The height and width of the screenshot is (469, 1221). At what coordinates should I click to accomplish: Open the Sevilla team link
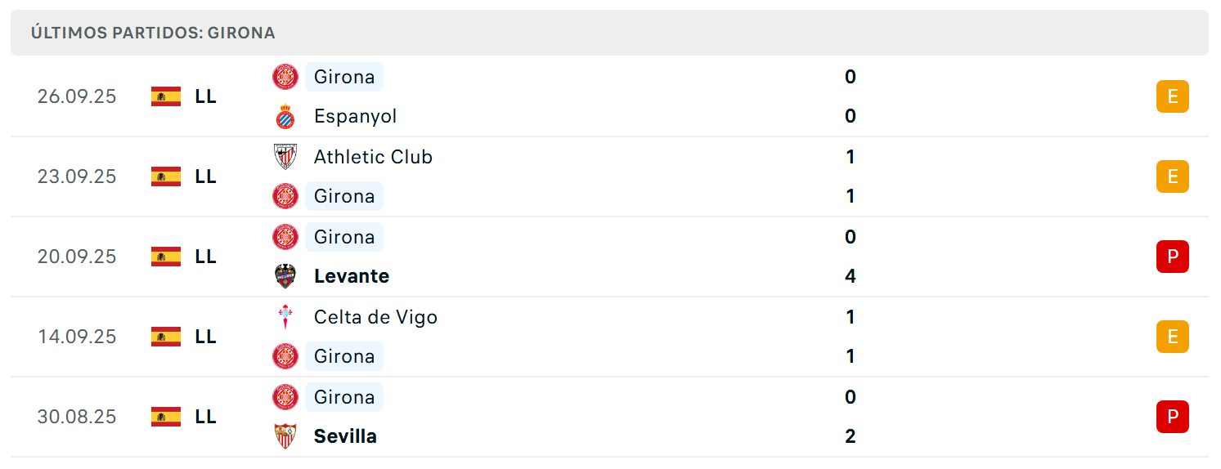(x=345, y=436)
